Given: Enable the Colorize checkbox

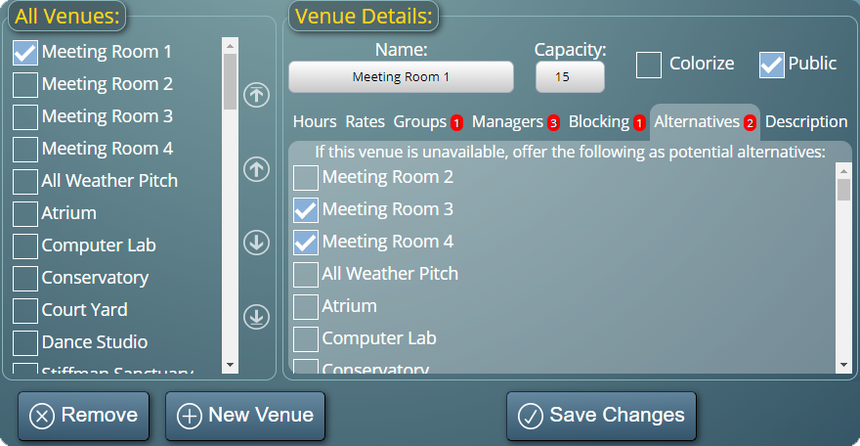Looking at the screenshot, I should coord(648,65).
